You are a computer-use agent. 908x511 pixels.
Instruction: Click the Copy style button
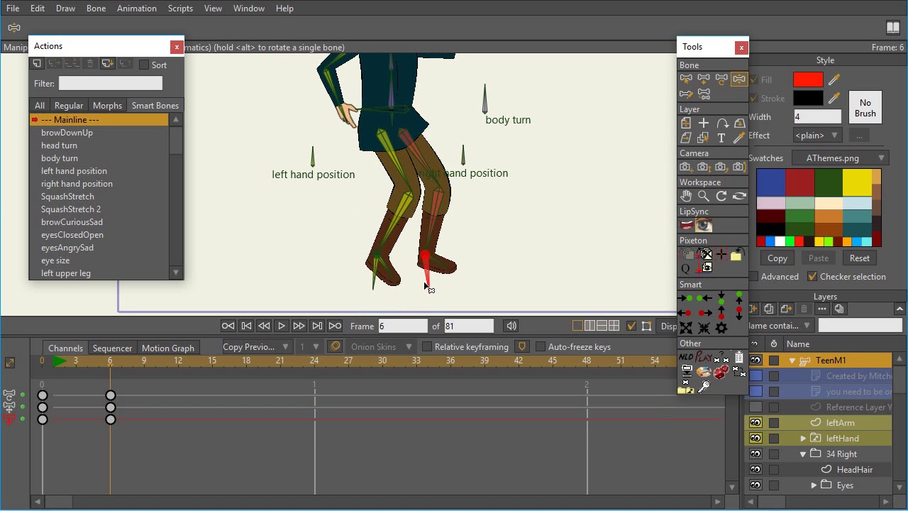(x=777, y=258)
